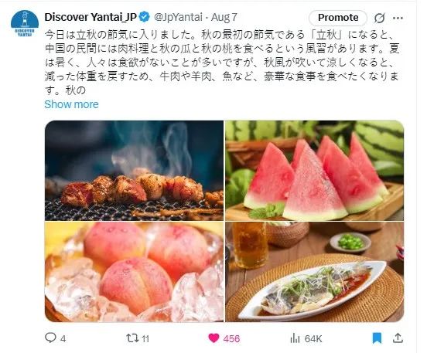The height and width of the screenshot is (353, 427).
Task: Toggle the blue bookmark icon
Action: [x=377, y=338]
